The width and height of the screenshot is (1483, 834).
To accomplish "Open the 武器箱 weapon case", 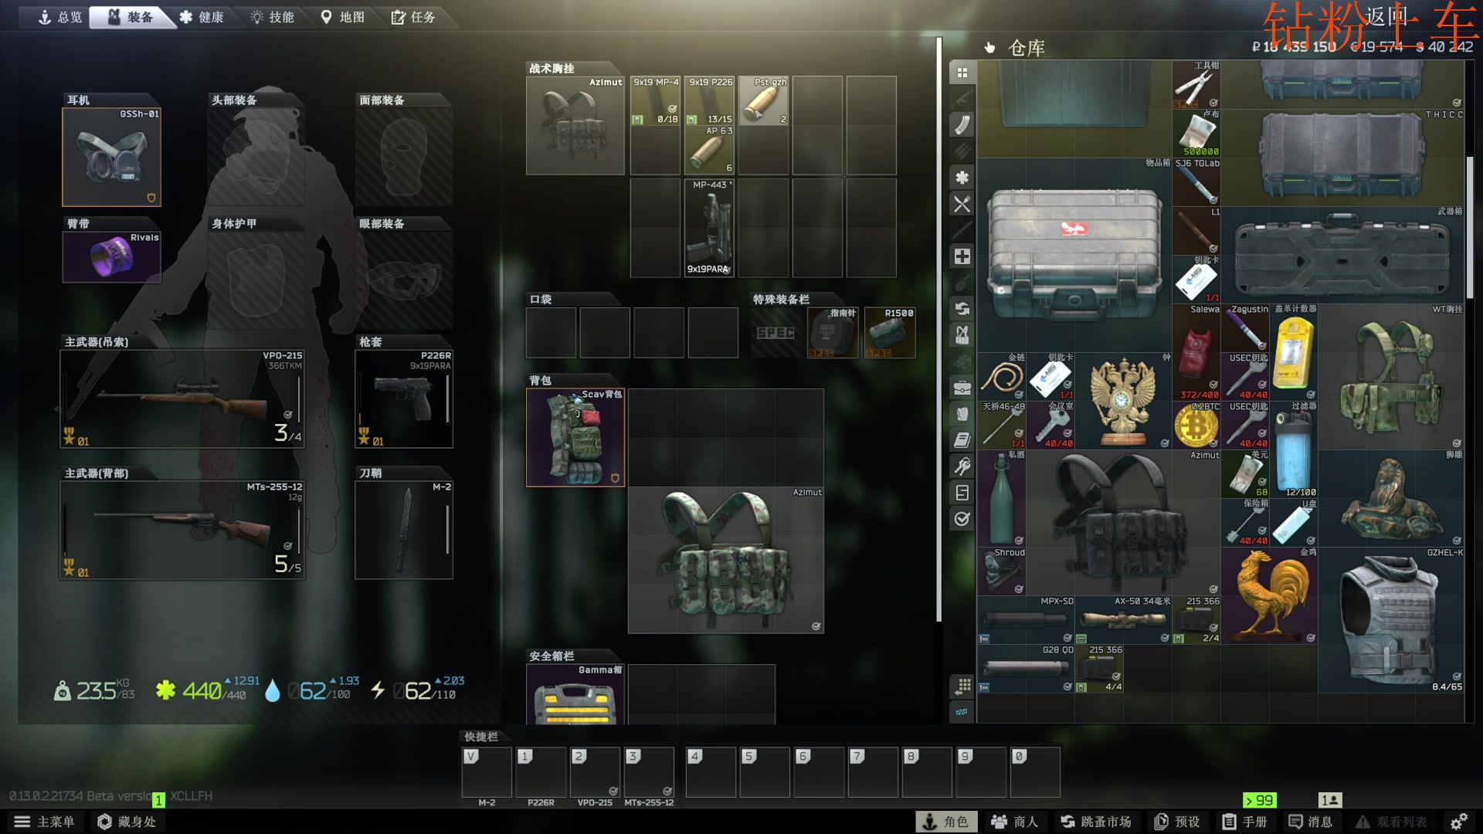I will tap(1342, 255).
